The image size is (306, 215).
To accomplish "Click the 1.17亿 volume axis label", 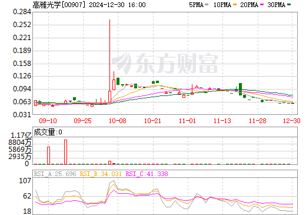I will point(21,135).
